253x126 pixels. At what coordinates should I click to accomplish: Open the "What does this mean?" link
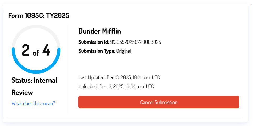coord(33,103)
